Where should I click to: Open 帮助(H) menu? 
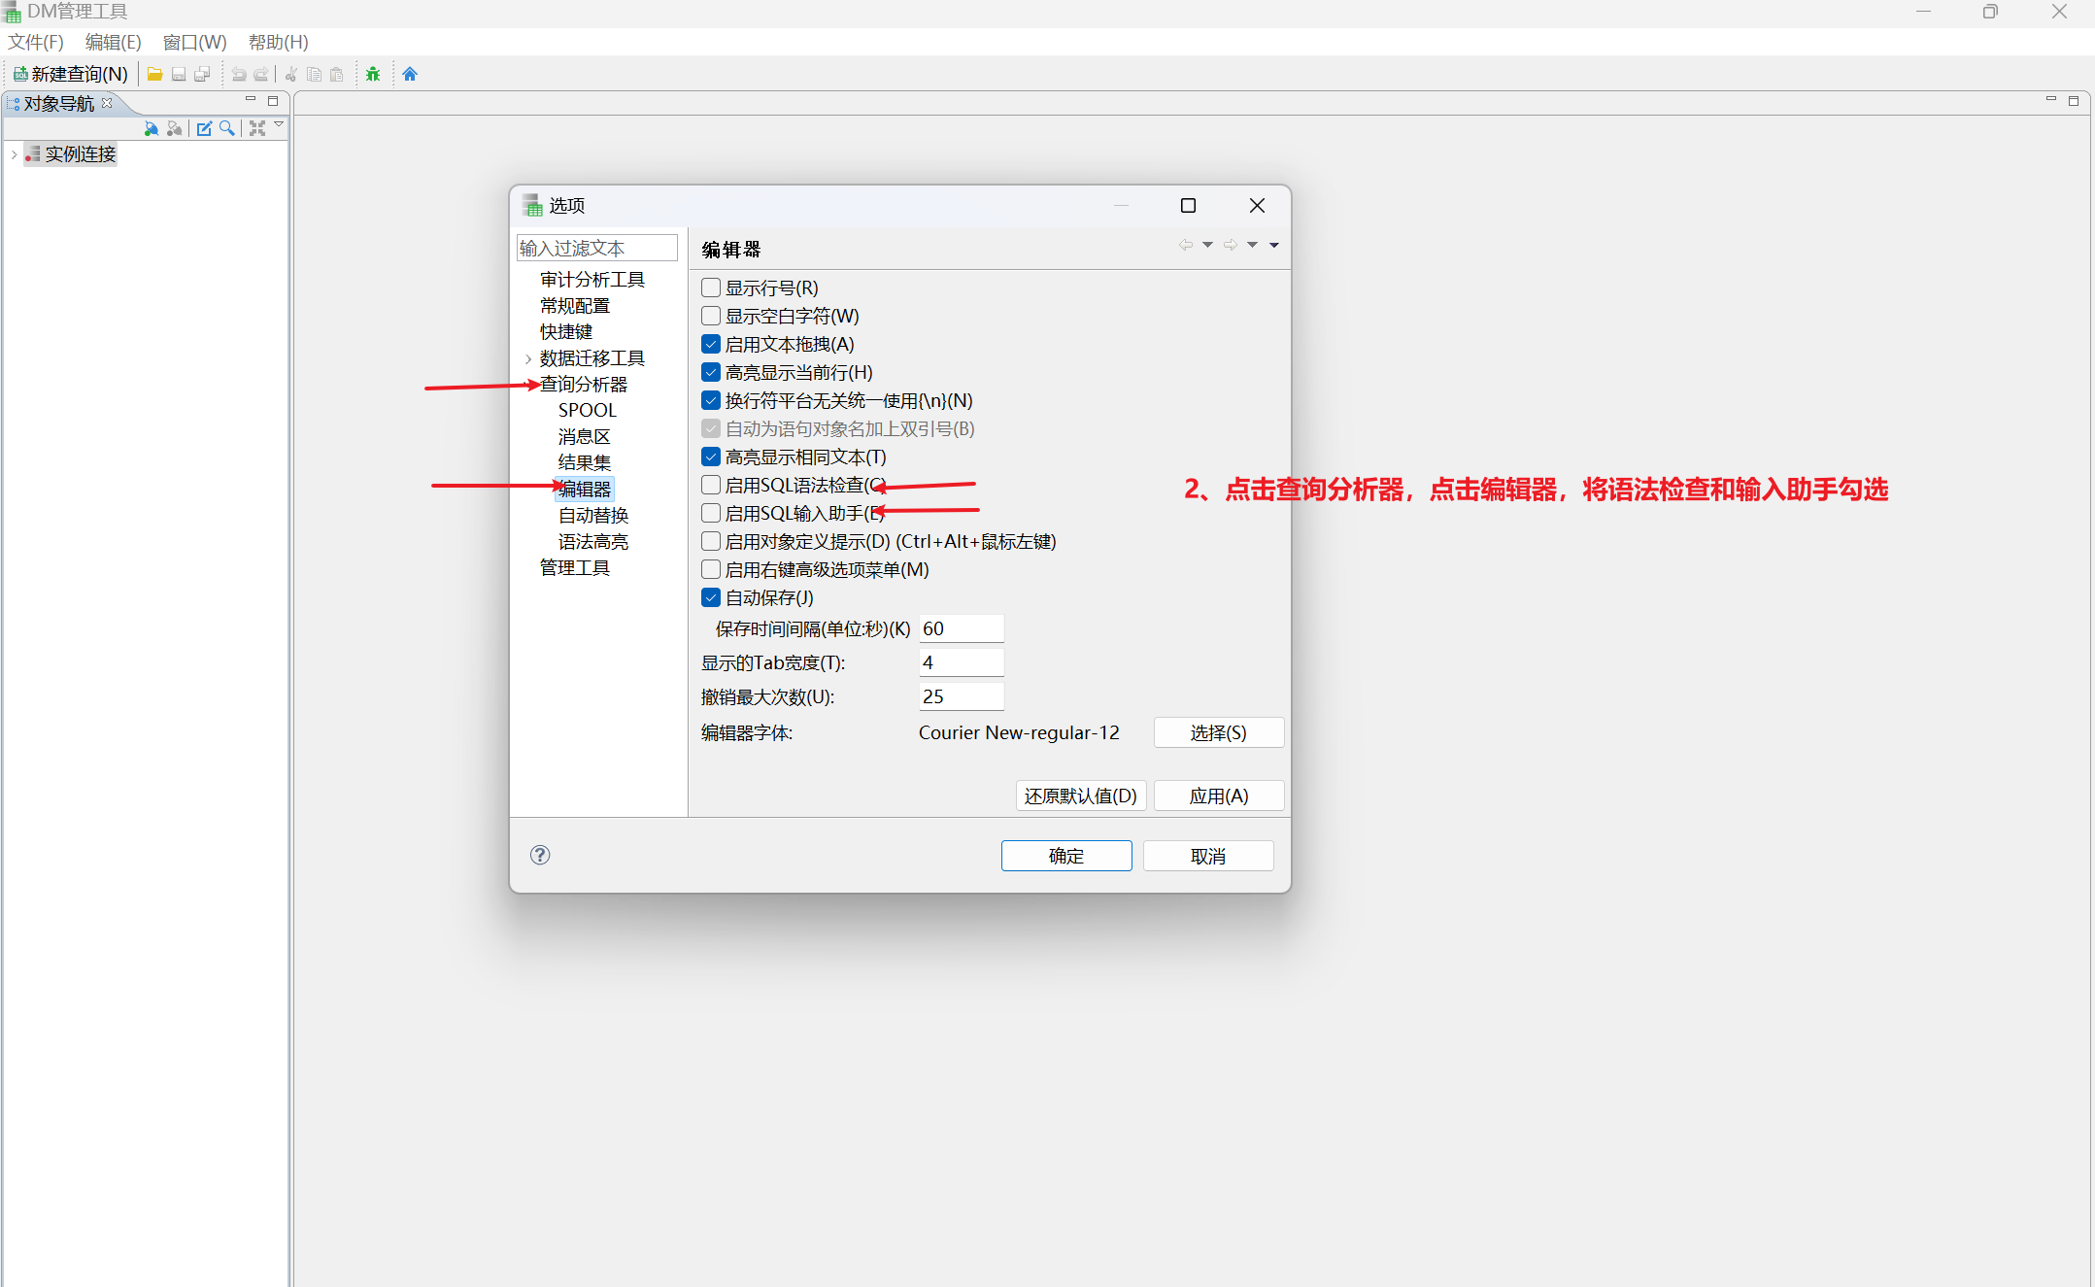pos(278,42)
